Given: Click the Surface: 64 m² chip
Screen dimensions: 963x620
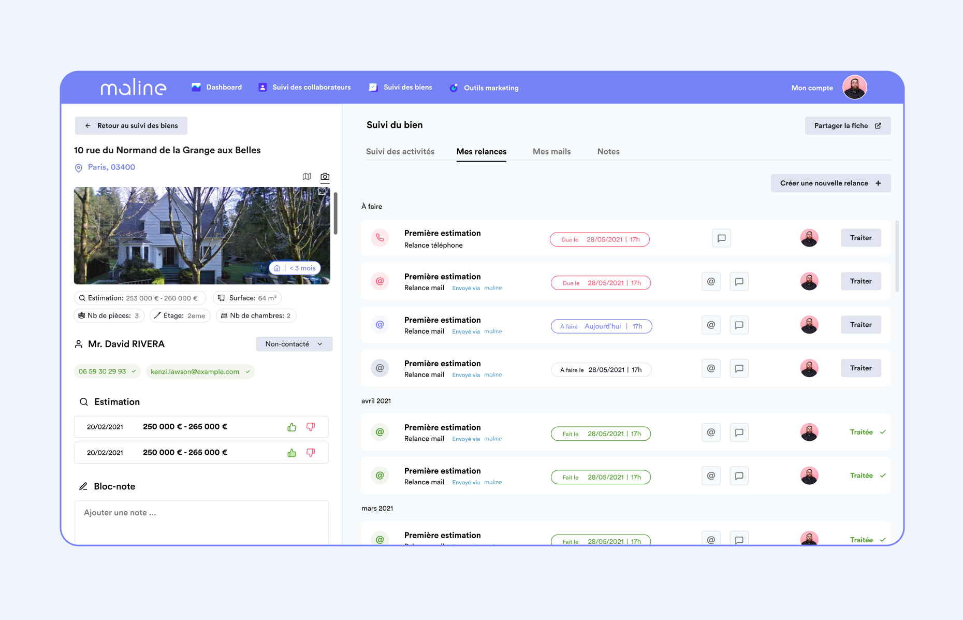Looking at the screenshot, I should click(x=247, y=298).
